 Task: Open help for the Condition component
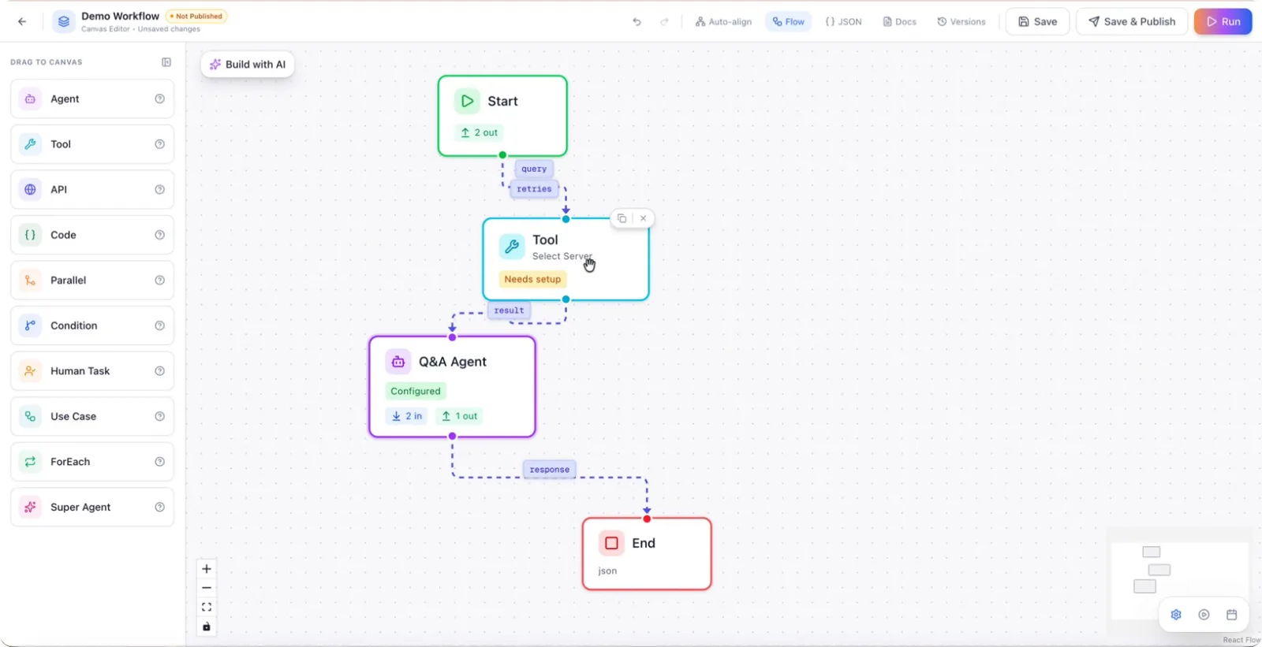click(160, 325)
